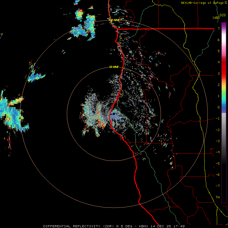Viewport: 228px width, 228px height.
Task: Click the DZD legend title
Action: click(222, 15)
